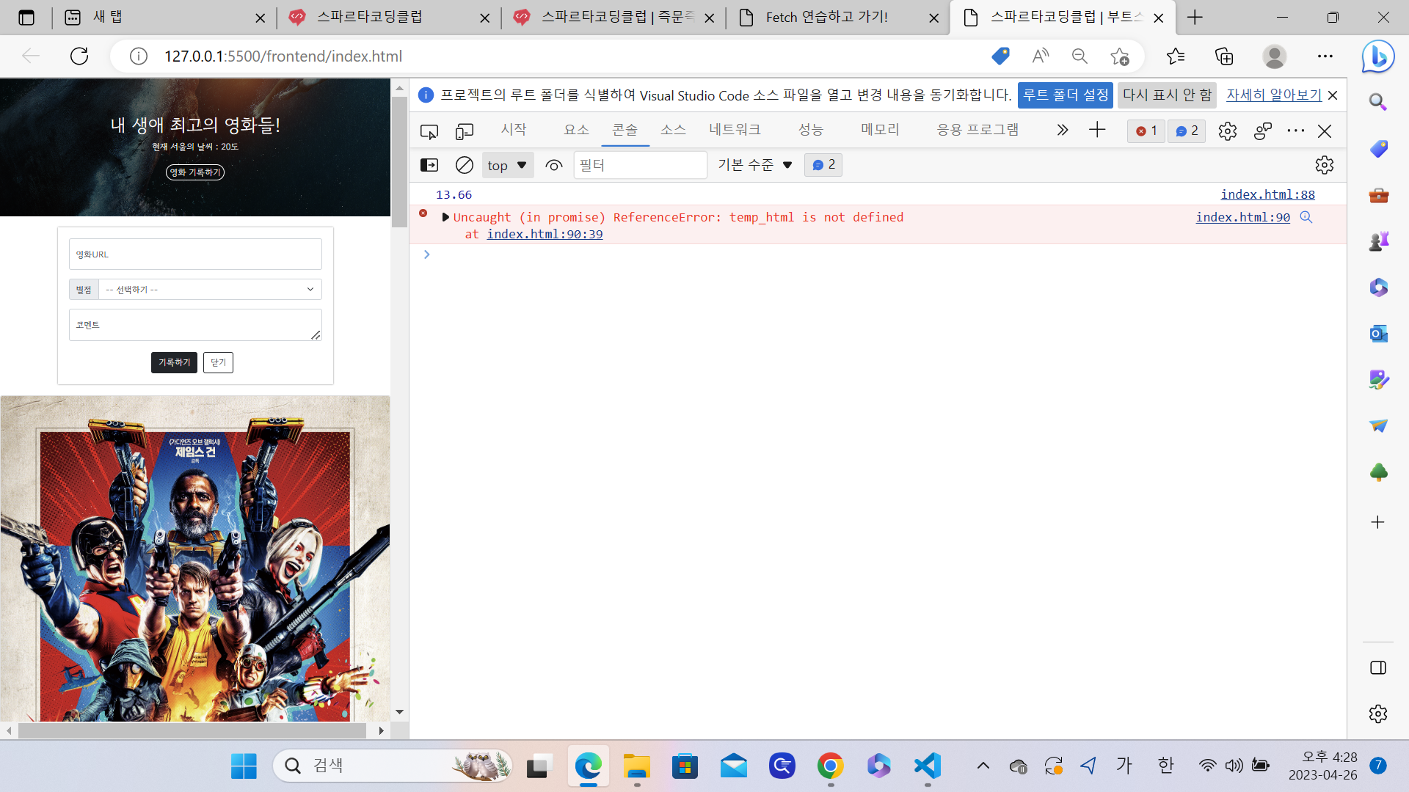Open the top context dropdown
The height and width of the screenshot is (792, 1409).
(x=507, y=165)
